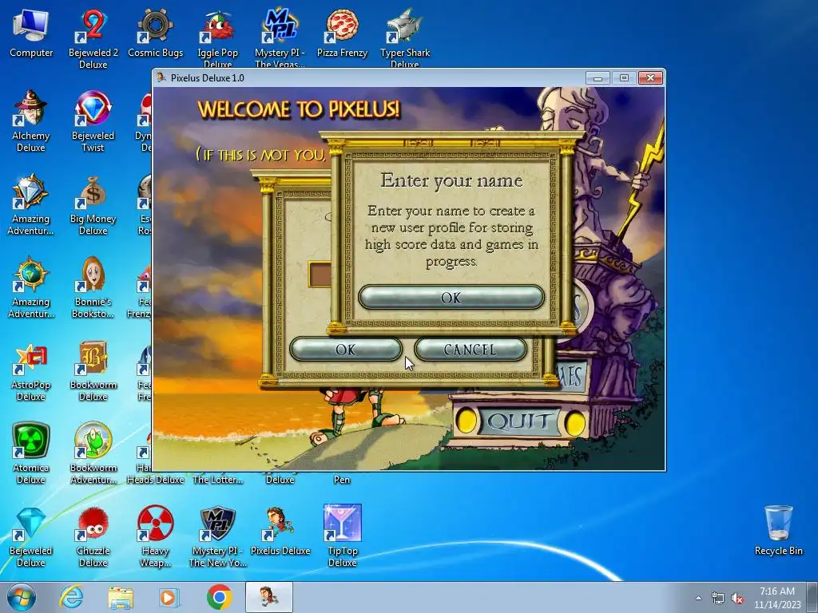The height and width of the screenshot is (613, 818).
Task: Click the network status tray icon
Action: point(718,599)
